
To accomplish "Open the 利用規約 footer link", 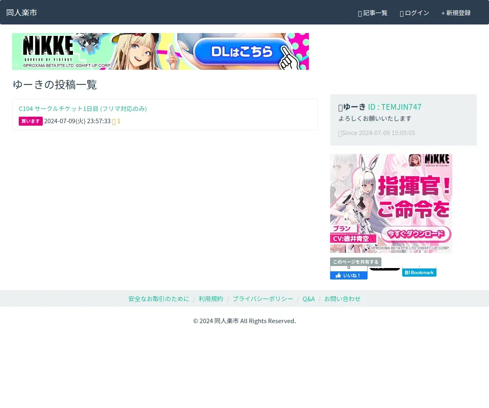I will pos(211,299).
